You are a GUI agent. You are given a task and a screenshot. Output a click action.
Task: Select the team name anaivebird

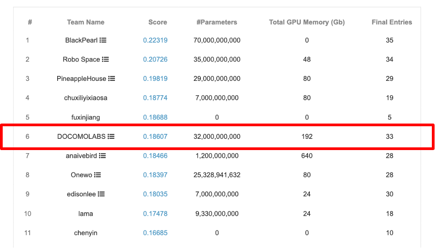coord(82,155)
